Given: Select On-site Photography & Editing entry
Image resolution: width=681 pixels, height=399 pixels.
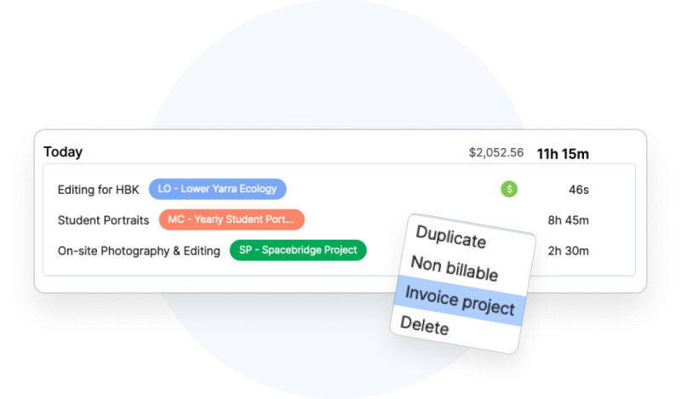Looking at the screenshot, I should pyautogui.click(x=139, y=251).
